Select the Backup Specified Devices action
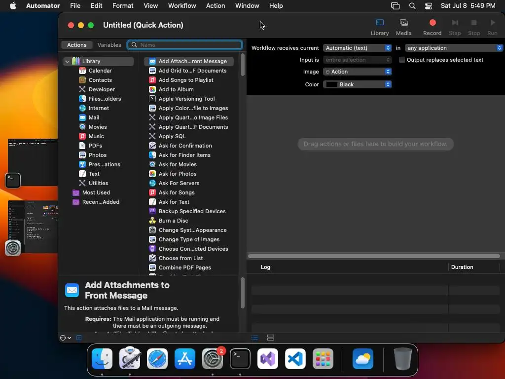Screen dimensions: 505x379 point(192,211)
